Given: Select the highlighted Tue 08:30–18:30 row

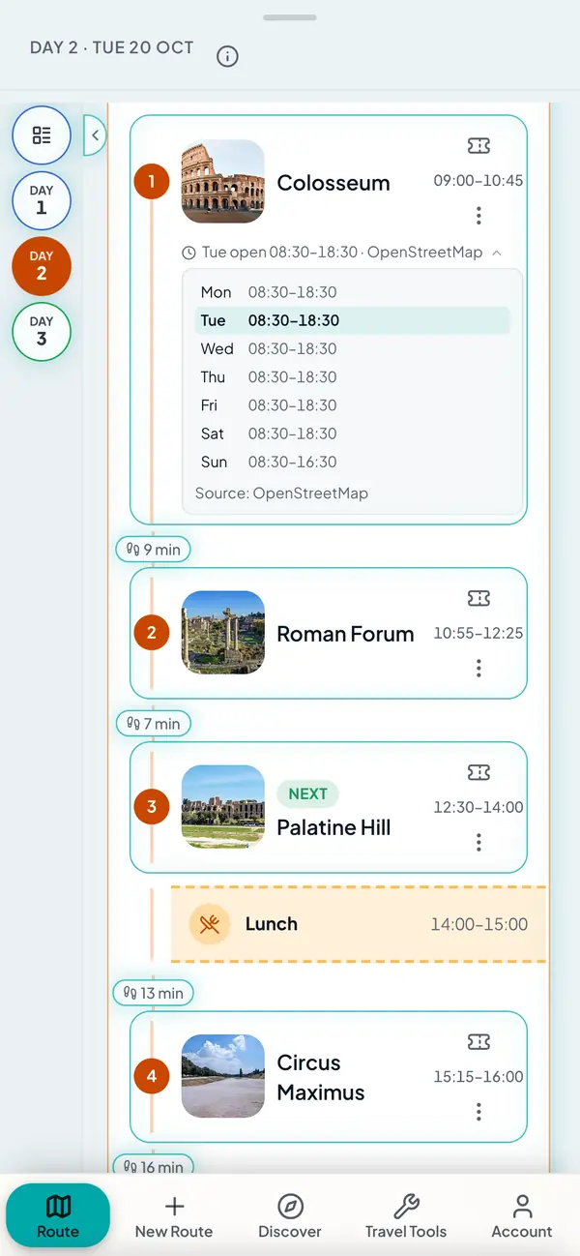Looking at the screenshot, I should (x=353, y=320).
